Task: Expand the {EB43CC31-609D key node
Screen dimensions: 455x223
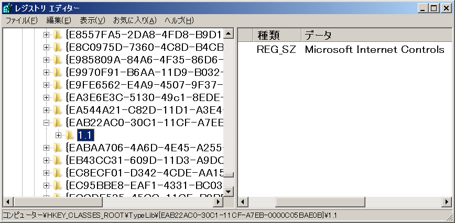Action: [46, 160]
